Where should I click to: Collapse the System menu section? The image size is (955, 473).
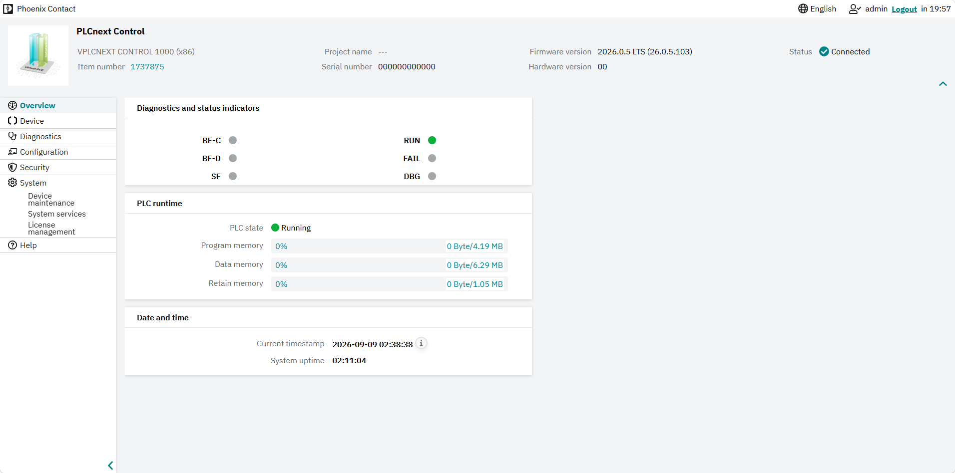tap(58, 183)
